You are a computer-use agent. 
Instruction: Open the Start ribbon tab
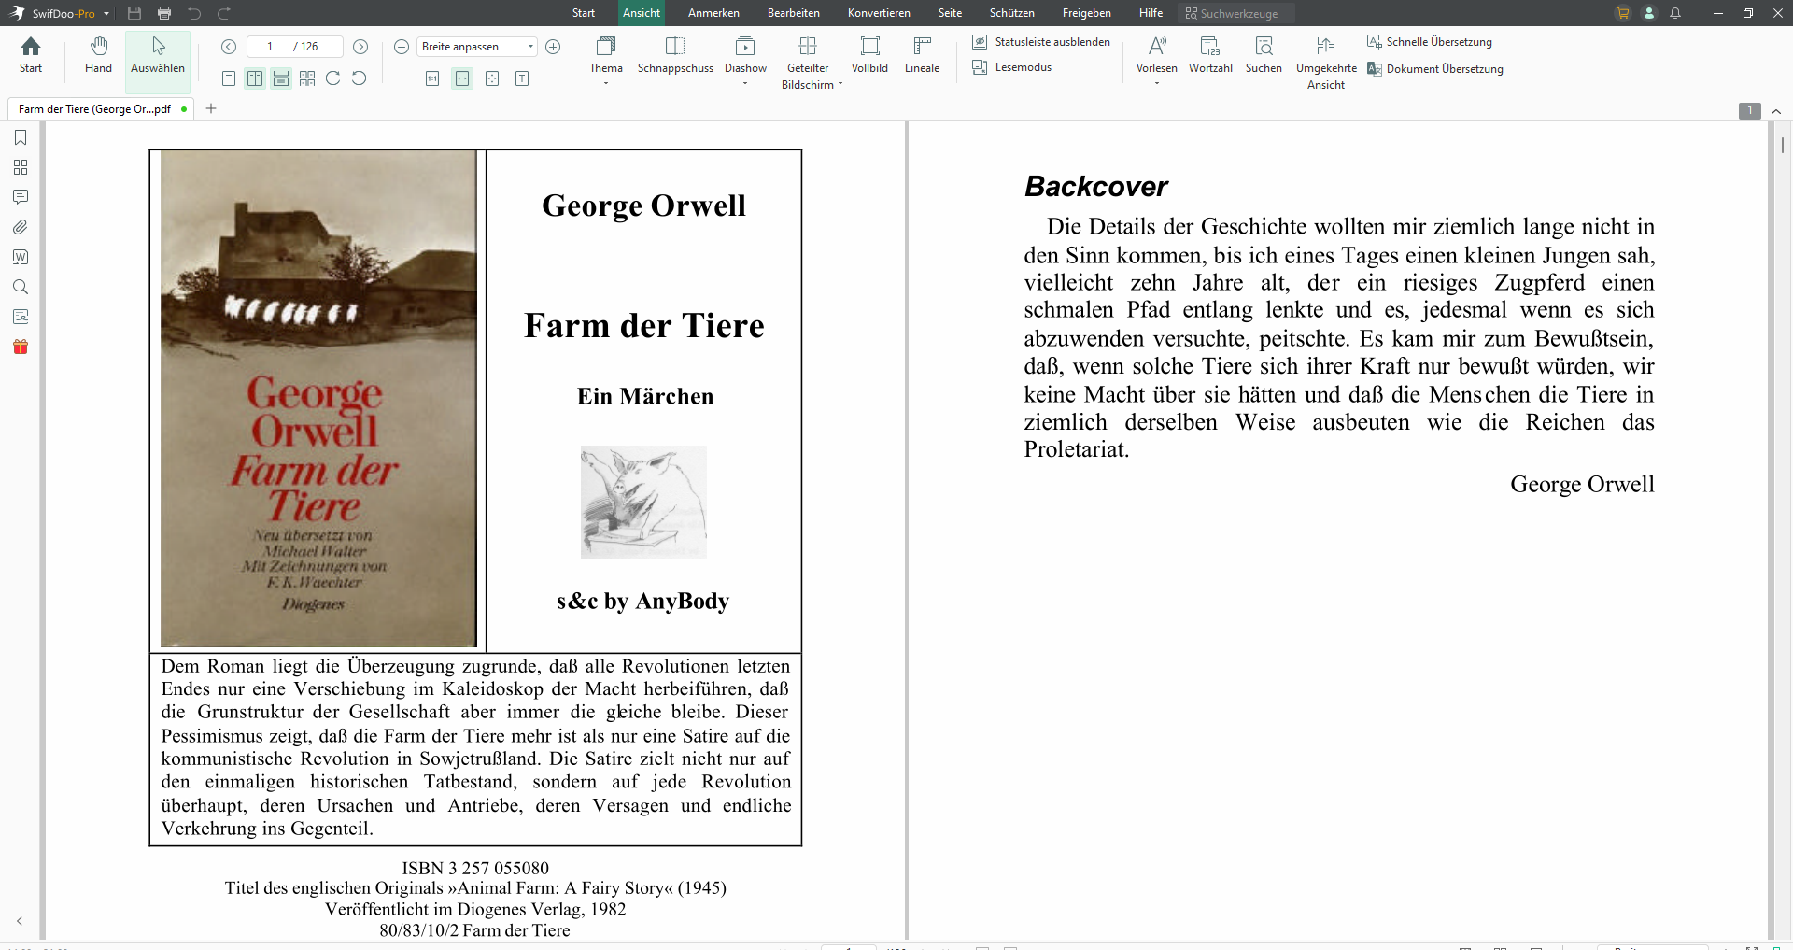click(584, 13)
